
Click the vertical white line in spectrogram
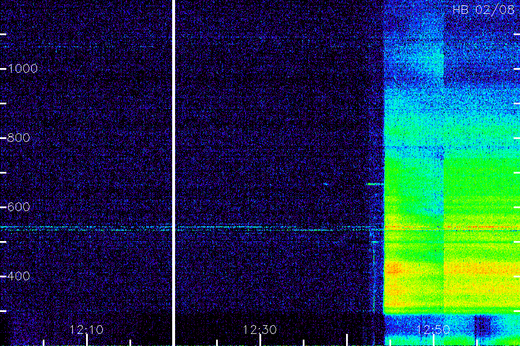(x=173, y=173)
